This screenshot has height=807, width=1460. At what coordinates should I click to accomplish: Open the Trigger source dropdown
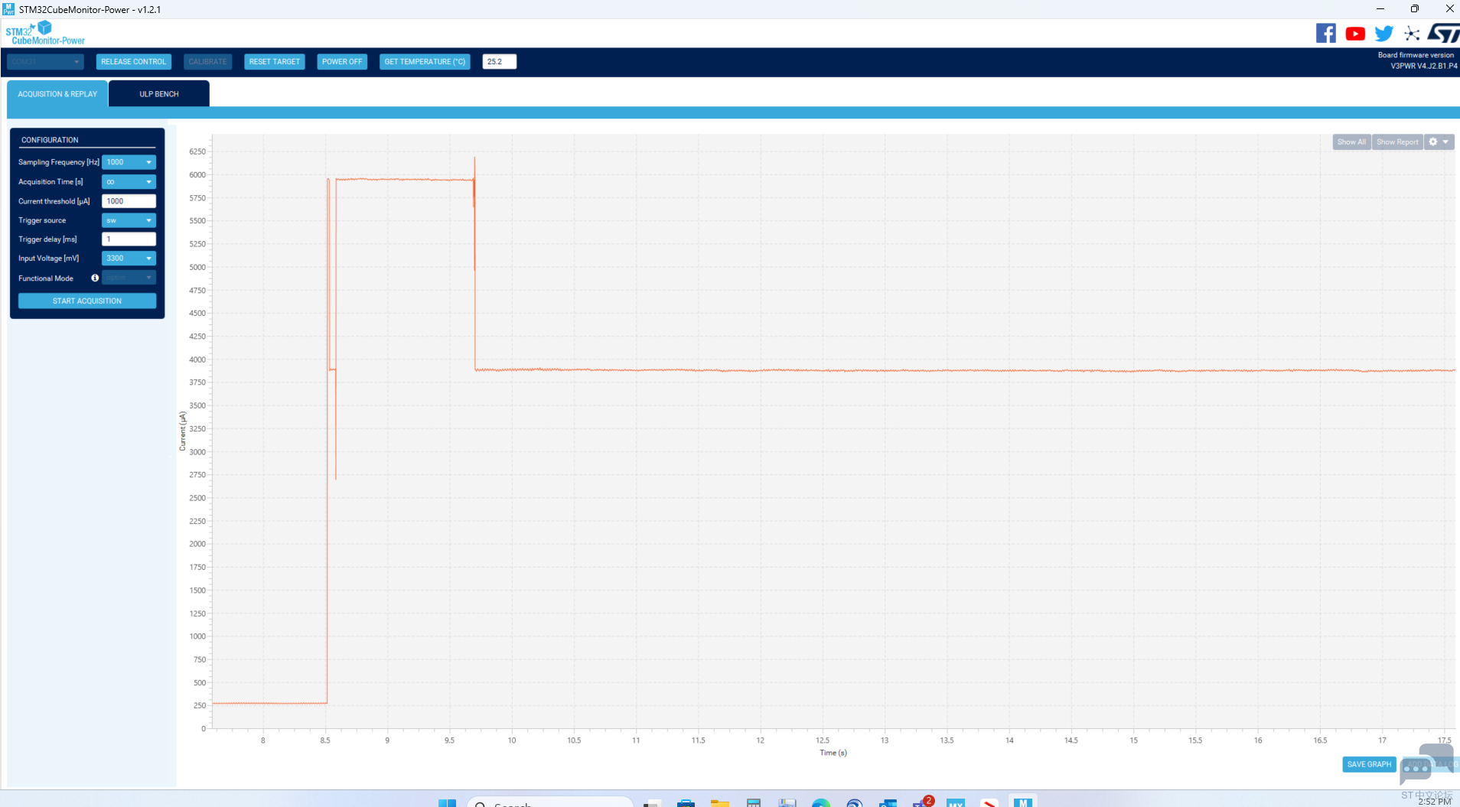(x=129, y=220)
